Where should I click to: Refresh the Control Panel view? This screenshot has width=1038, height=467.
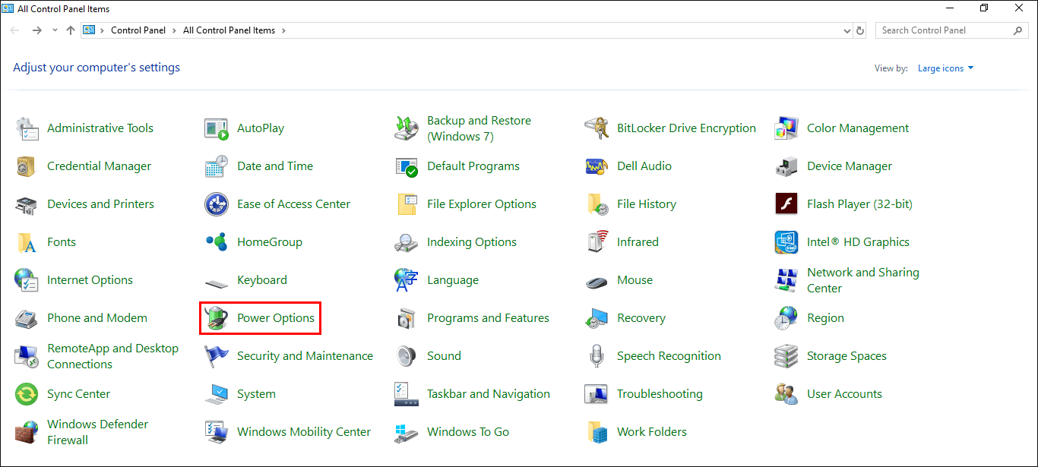[860, 31]
